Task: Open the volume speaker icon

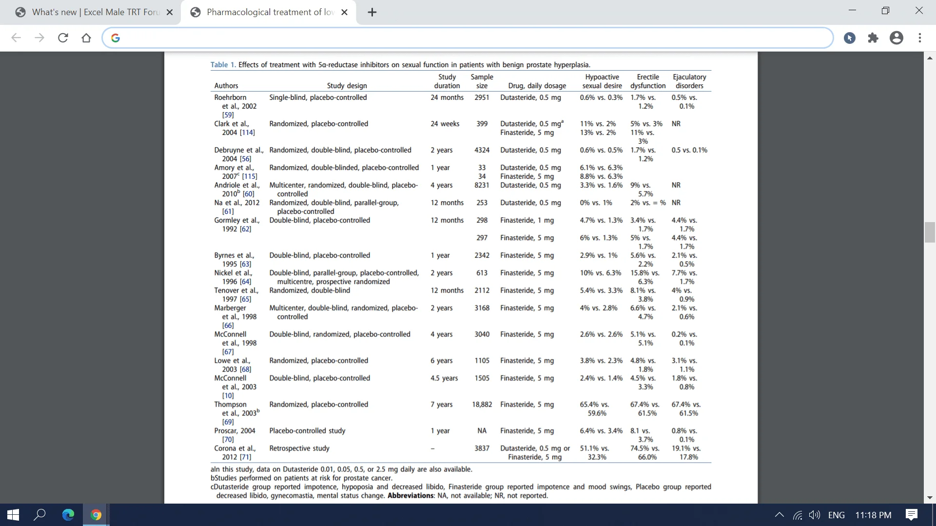Action: (815, 515)
